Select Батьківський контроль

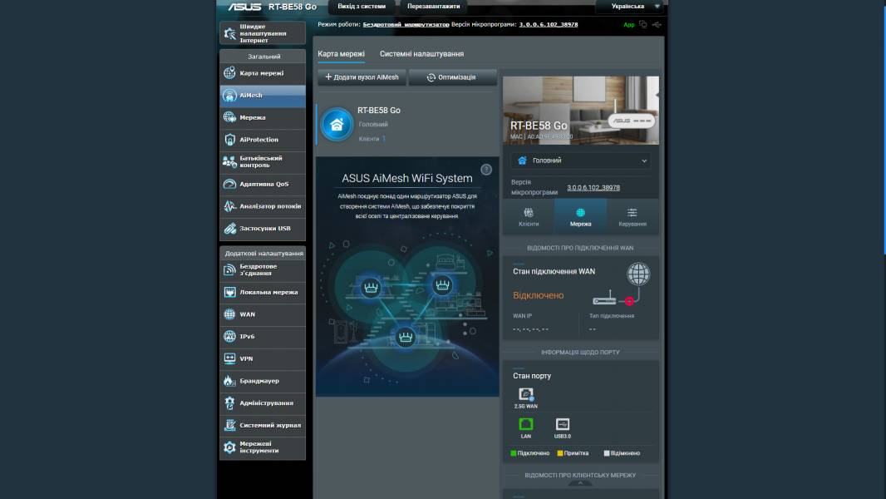(x=262, y=161)
